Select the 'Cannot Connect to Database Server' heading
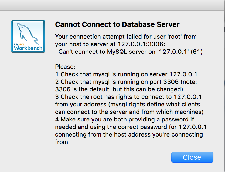The width and height of the screenshot is (225, 172). pos(117,24)
